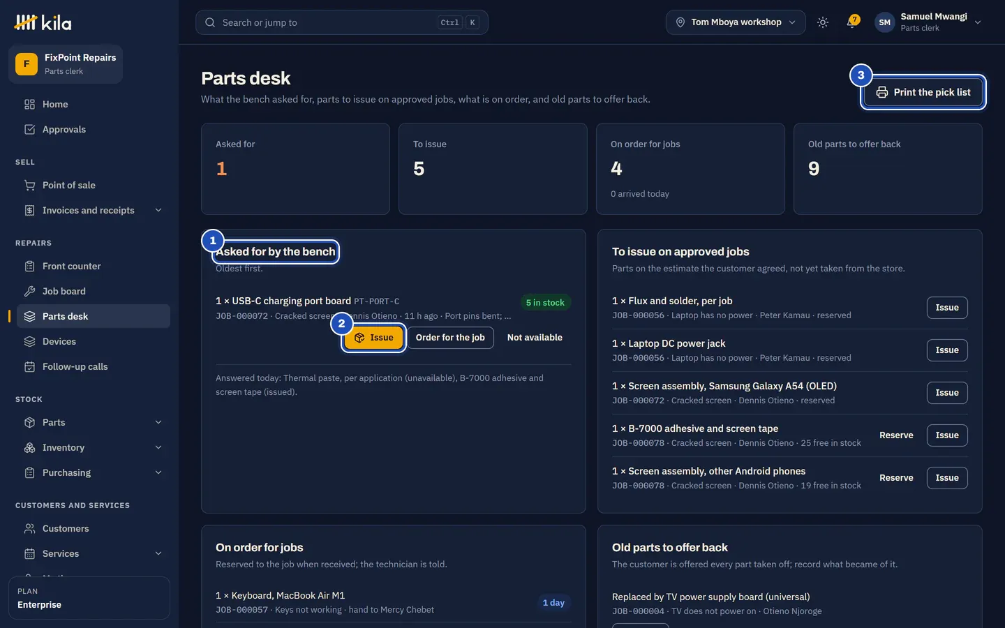The image size is (1005, 628).
Task: Click the SM user avatar
Action: click(x=884, y=22)
